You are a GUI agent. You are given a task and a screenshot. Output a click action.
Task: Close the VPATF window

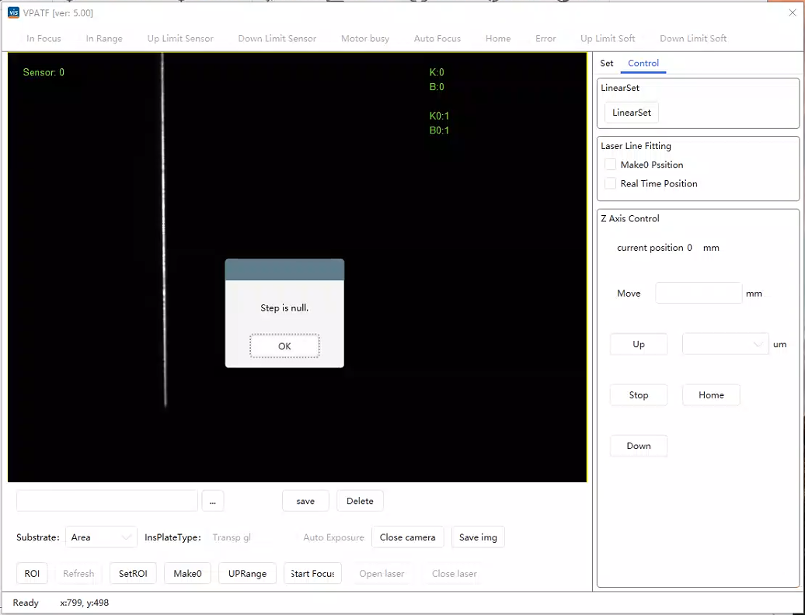click(792, 12)
